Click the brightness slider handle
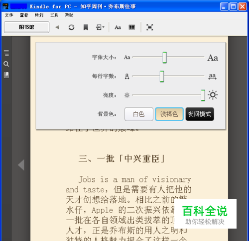249x241 pixels. tap(203, 95)
